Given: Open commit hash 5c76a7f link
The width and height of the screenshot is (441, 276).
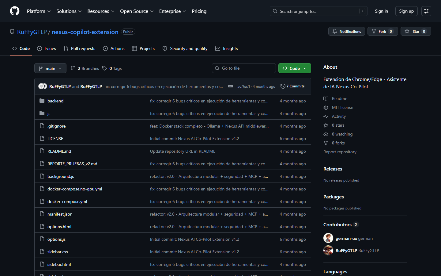Looking at the screenshot, I should tap(243, 86).
